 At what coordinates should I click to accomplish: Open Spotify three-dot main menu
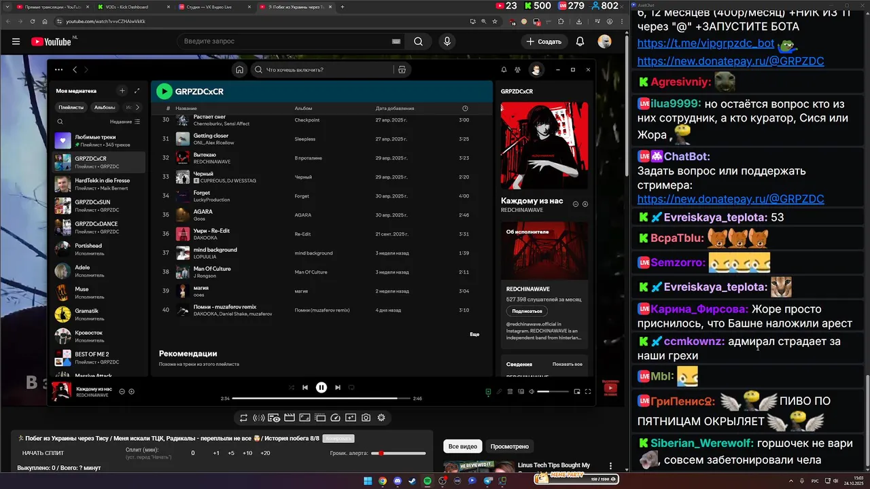pos(58,69)
